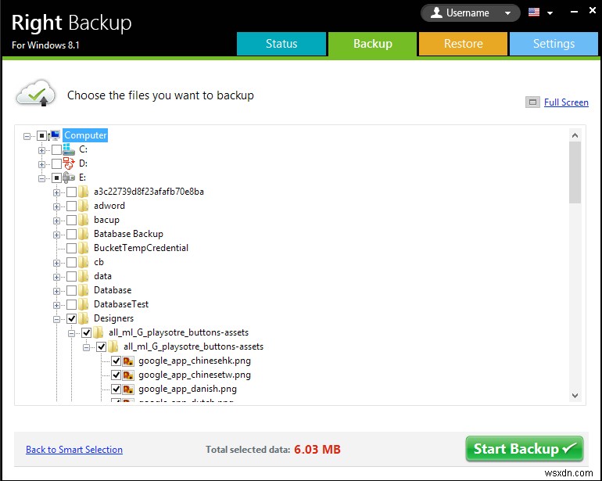
Task: Click the US flag language icon
Action: click(534, 13)
